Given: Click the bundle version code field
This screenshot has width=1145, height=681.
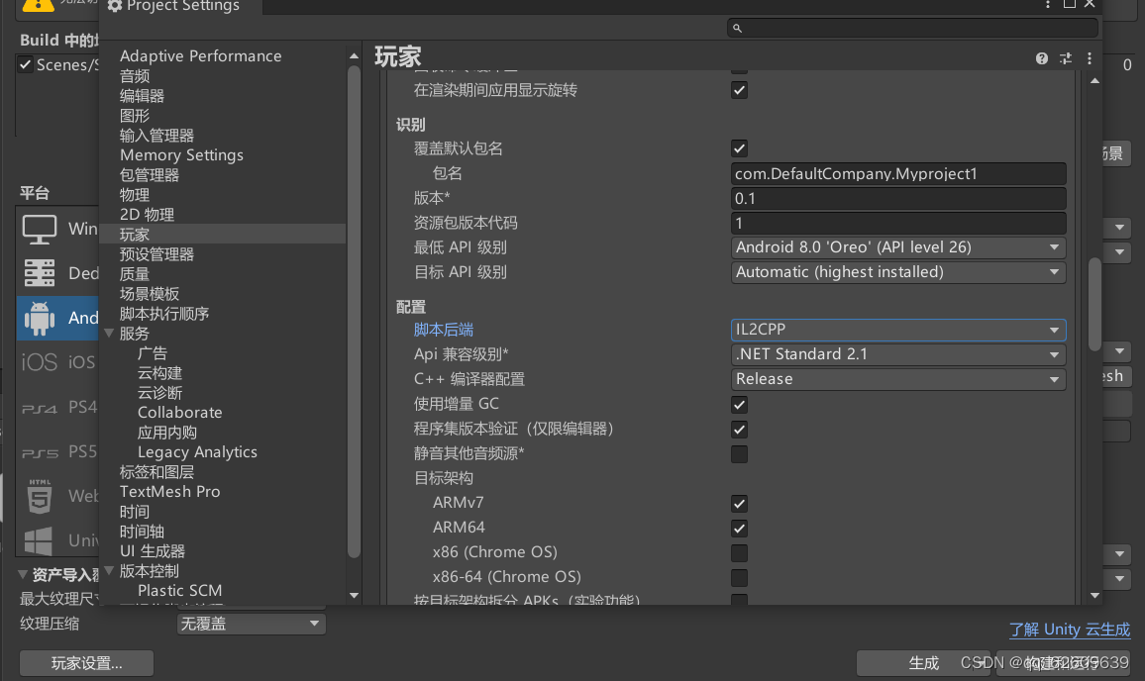Looking at the screenshot, I should point(898,224).
